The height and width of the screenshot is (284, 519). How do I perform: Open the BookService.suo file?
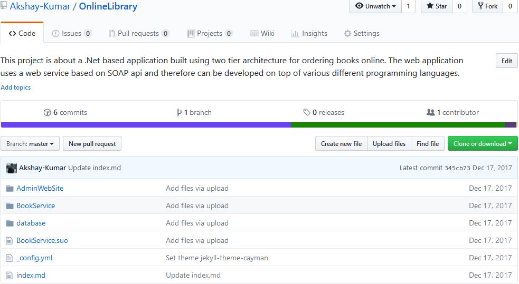pos(42,241)
